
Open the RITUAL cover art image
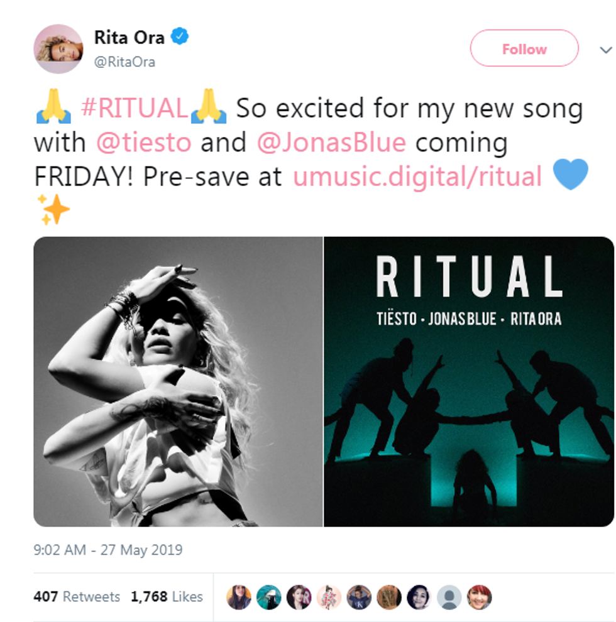[x=469, y=381]
